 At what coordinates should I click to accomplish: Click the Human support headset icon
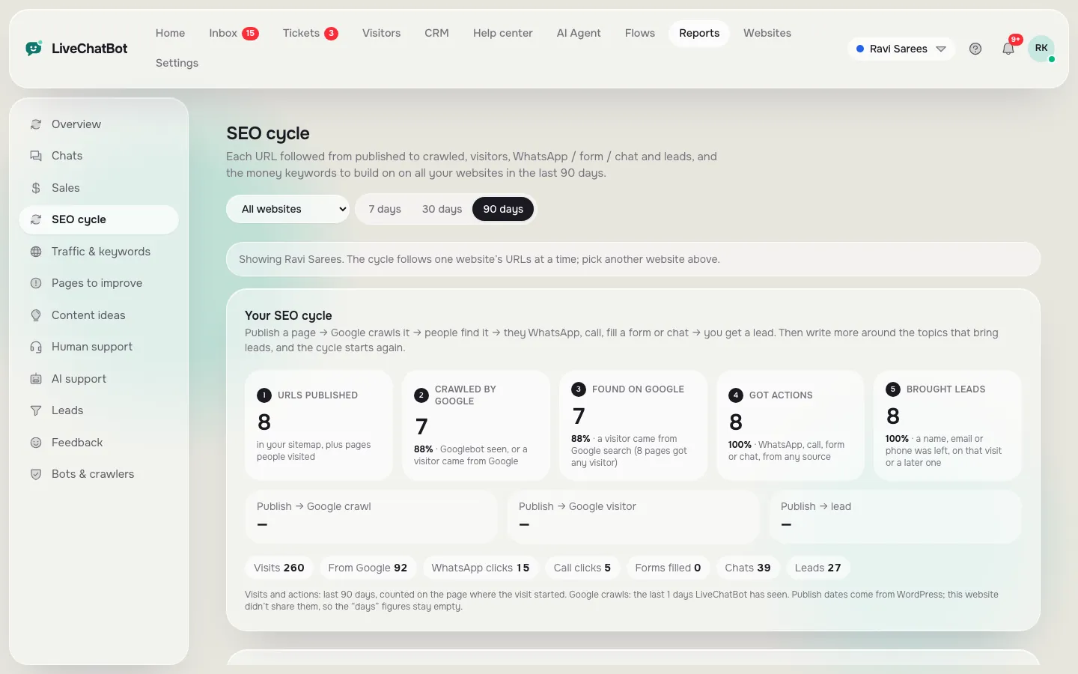click(x=36, y=347)
